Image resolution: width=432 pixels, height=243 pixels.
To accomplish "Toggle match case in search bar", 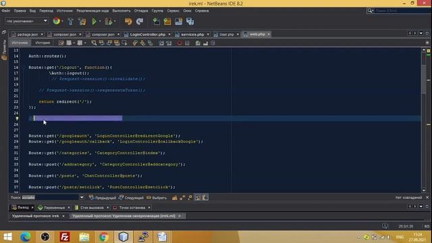I will click(x=175, y=198).
